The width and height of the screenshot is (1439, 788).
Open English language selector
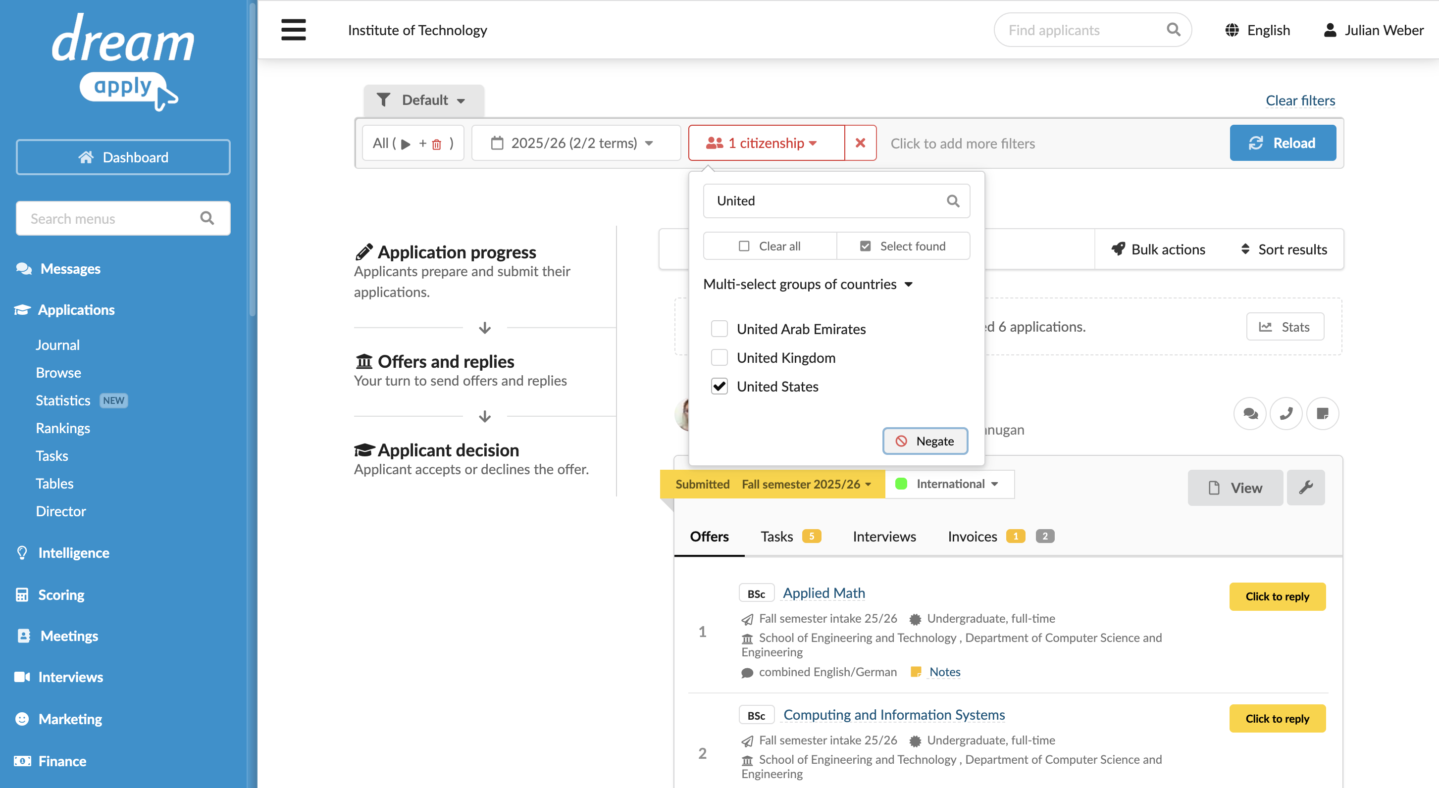1257,30
